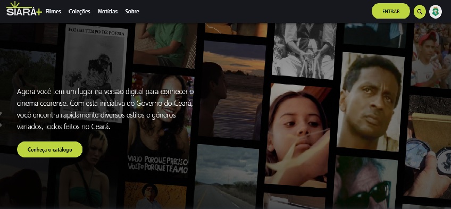The height and width of the screenshot is (209, 451).
Task: Select the black-and-white bicycle photo thumbnail
Action: [x=304, y=51]
